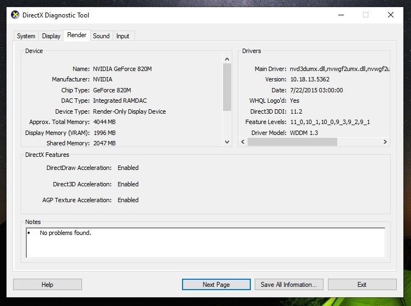Click the Notes text box
411x306 pixels.
(x=205, y=243)
